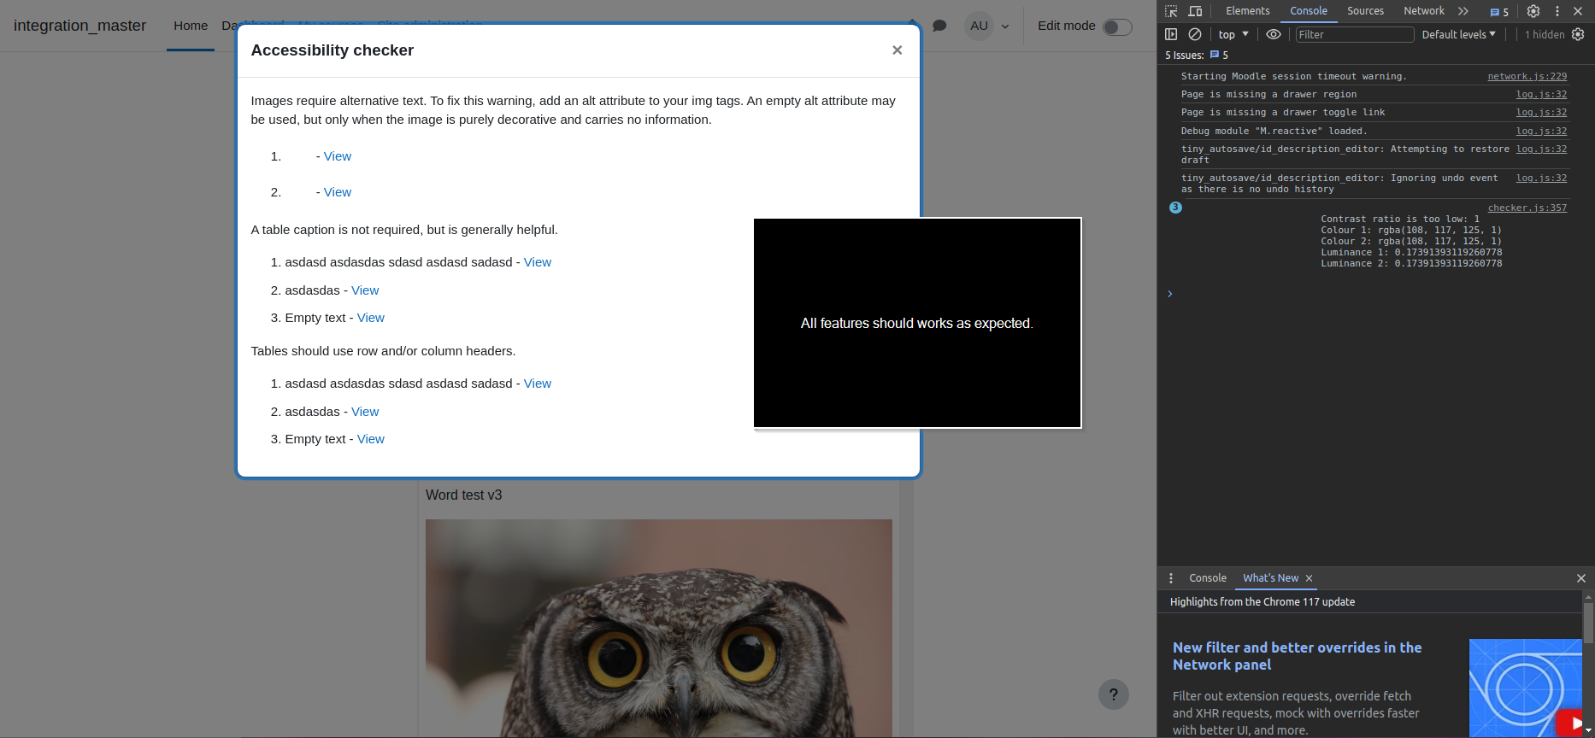Expand the grouped message with count 3
Viewport: 1595px width, 738px height.
pos(1175,208)
